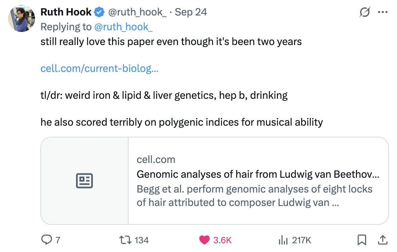Click the Ruth Hook display name
397x252 pixels.
[66, 12]
